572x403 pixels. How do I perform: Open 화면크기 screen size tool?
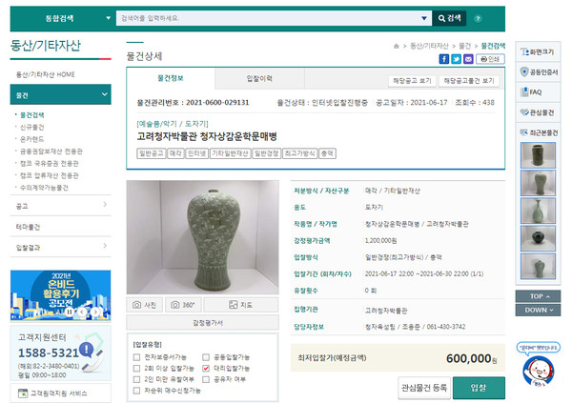538,51
